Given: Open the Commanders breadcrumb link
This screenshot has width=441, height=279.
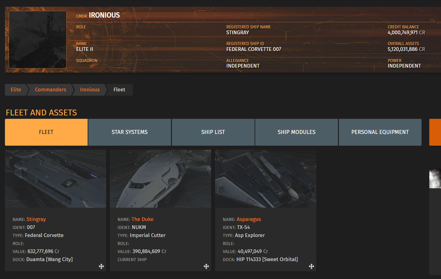Looking at the screenshot, I should 51,90.
